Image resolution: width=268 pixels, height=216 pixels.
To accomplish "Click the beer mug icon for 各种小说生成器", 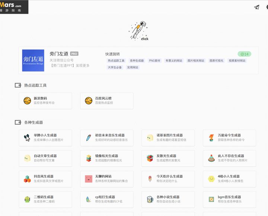I will 150,199.
